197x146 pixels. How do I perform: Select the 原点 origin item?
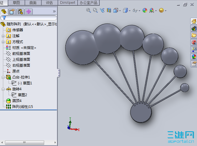tap(16, 71)
